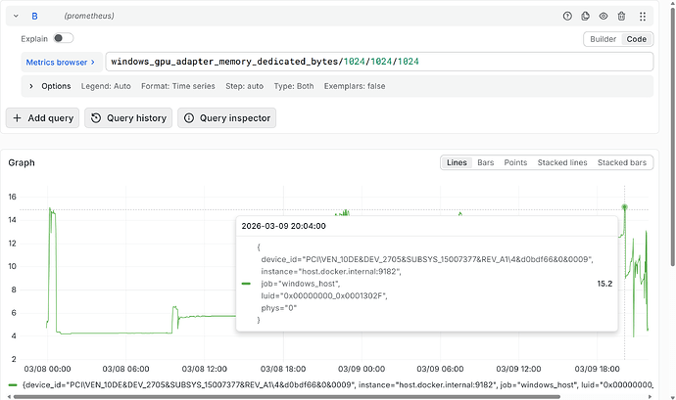676x400 pixels.
Task: Expand the Options section
Action: point(31,86)
